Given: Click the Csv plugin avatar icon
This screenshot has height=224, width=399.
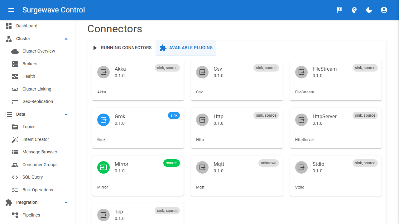Looking at the screenshot, I should (202, 72).
